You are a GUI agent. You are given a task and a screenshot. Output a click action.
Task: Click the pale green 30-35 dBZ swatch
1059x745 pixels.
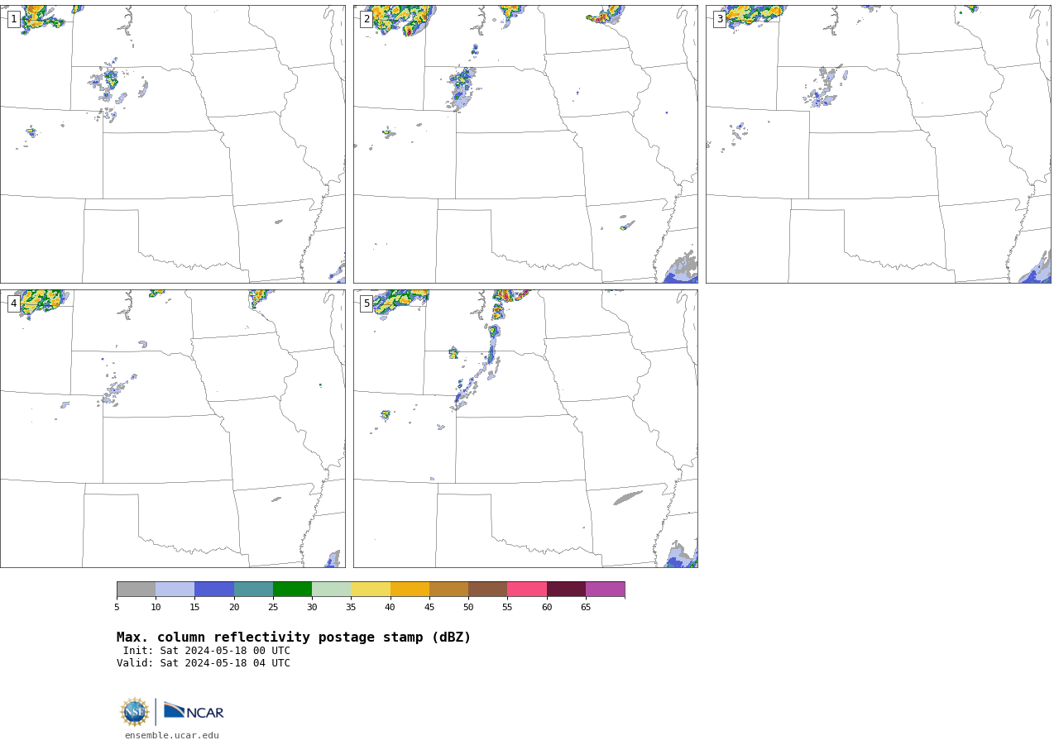[332, 590]
